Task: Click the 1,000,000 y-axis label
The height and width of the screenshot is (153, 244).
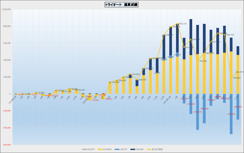Action: point(6,9)
